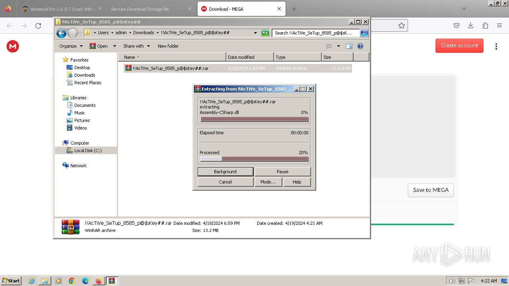Image resolution: width=509 pixels, height=286 pixels.
Task: Bookmark page with star icon
Action: point(402,25)
